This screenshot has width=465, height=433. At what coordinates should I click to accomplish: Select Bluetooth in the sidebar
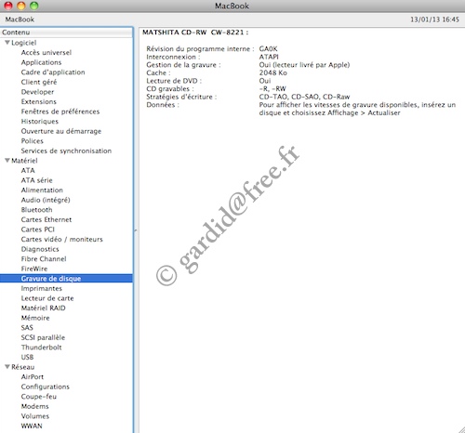click(x=36, y=210)
